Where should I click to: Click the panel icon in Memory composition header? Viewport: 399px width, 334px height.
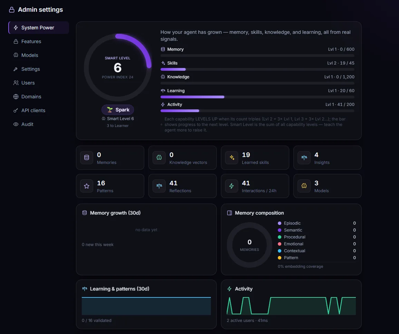point(229,213)
